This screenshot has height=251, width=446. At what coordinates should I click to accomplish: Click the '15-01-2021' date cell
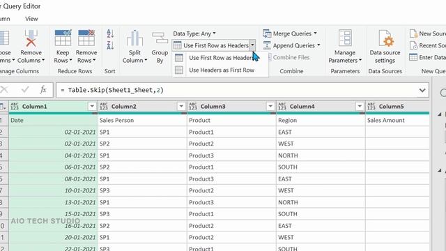53,214
